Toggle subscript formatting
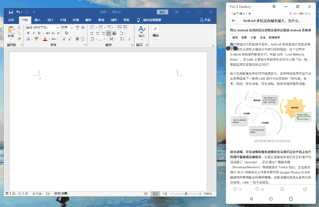This screenshot has width=319, height=207. (53, 33)
